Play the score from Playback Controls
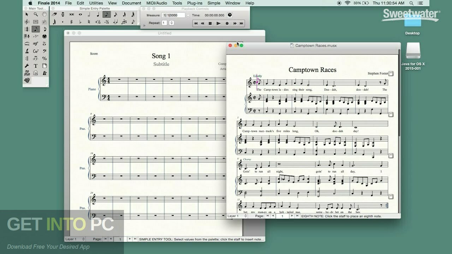The width and height of the screenshot is (452, 254). click(218, 23)
